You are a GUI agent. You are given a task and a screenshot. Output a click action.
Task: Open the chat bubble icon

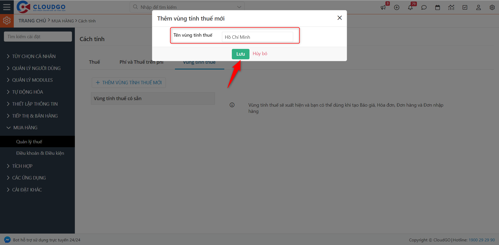coord(424,8)
